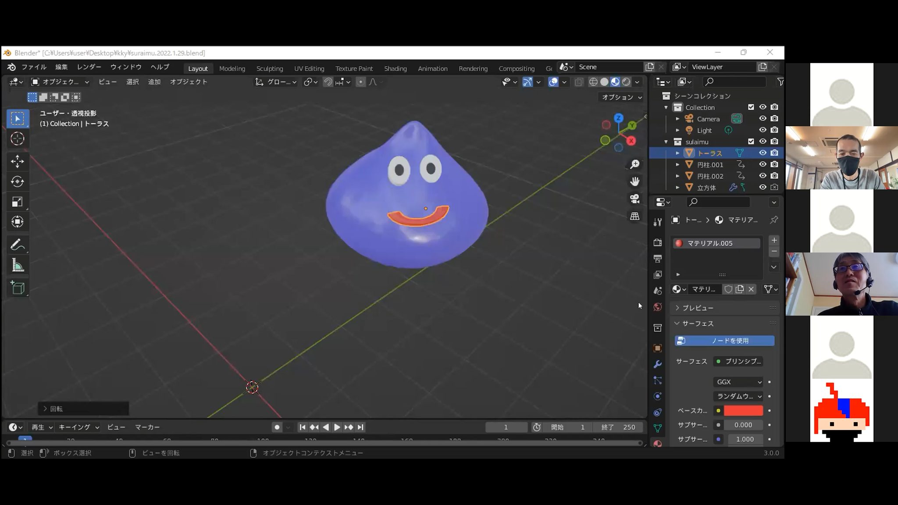The height and width of the screenshot is (505, 898).
Task: Open the ランダムウォーク subsurface method dropdown
Action: click(739, 396)
